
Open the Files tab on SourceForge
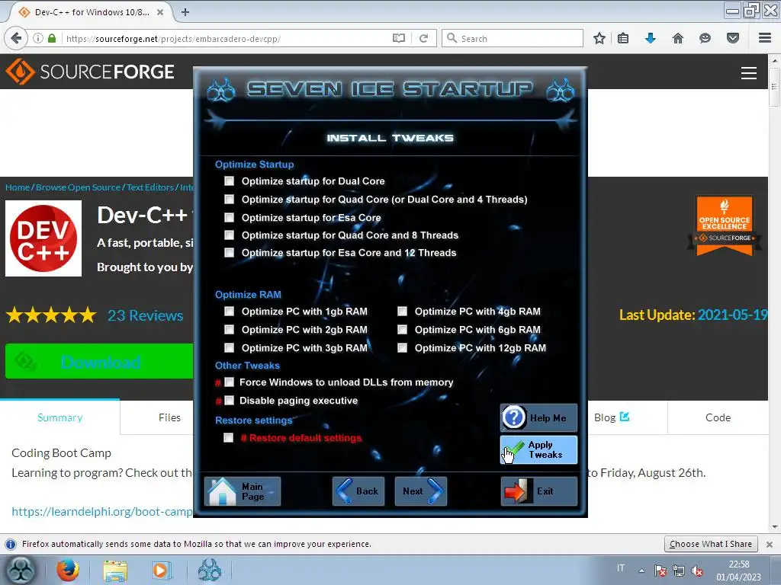[169, 417]
